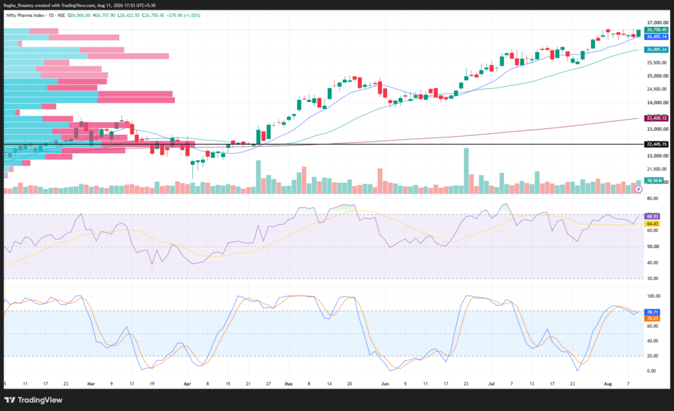Select the 26,750.45 current price label
The height and width of the screenshot is (411, 674).
tap(656, 30)
